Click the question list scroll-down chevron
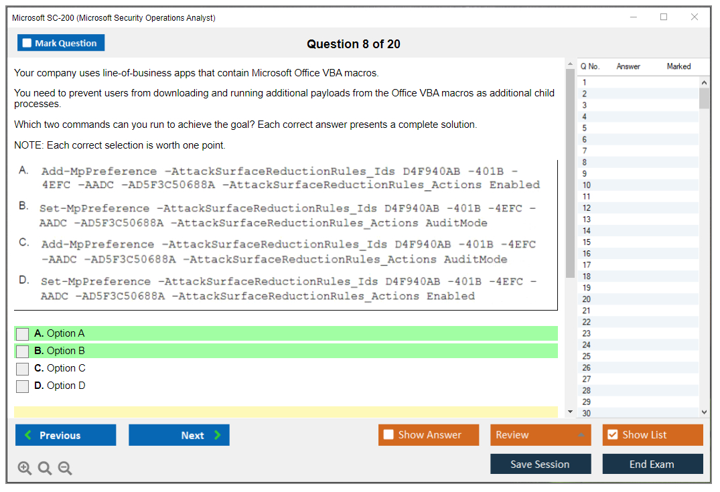Image resolution: width=720 pixels, height=492 pixels. [x=704, y=412]
